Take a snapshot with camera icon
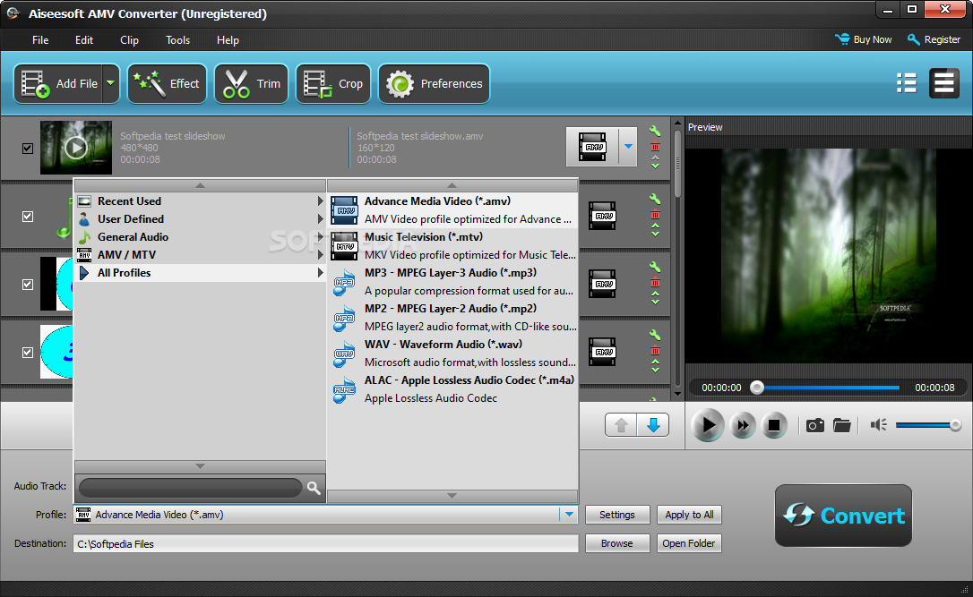973x597 pixels. coord(814,425)
